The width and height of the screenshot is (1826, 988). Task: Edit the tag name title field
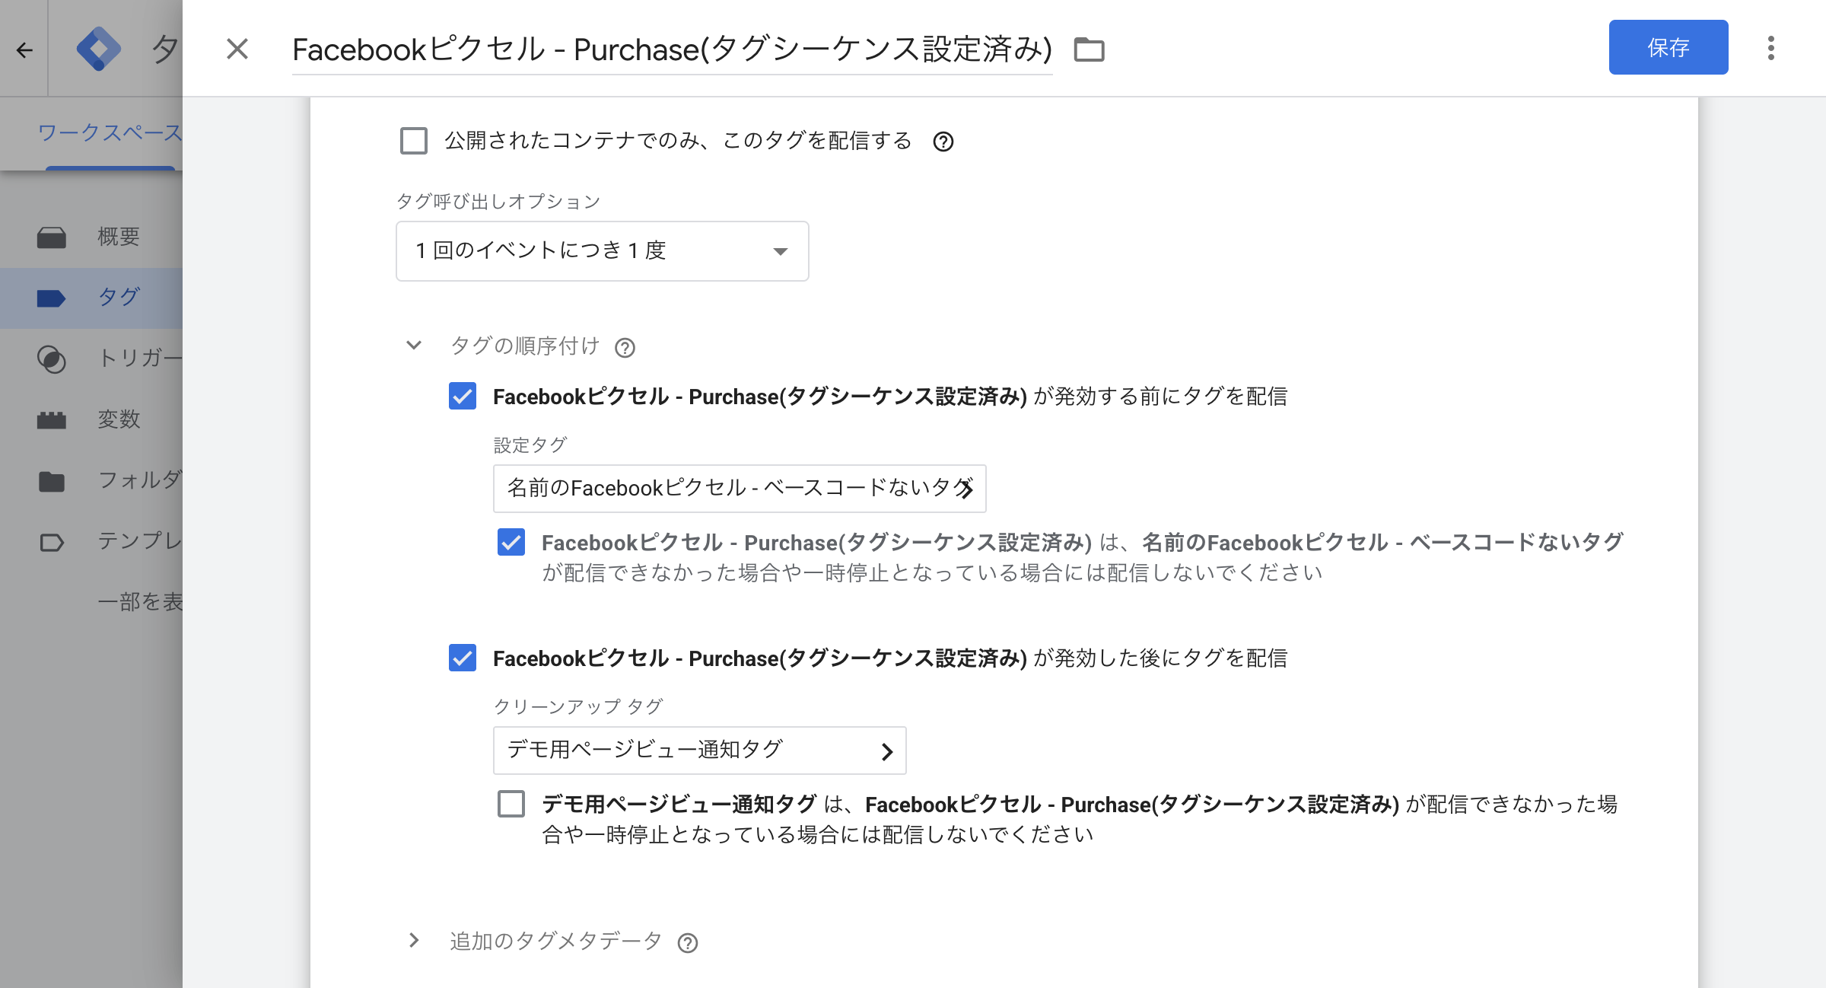[672, 49]
